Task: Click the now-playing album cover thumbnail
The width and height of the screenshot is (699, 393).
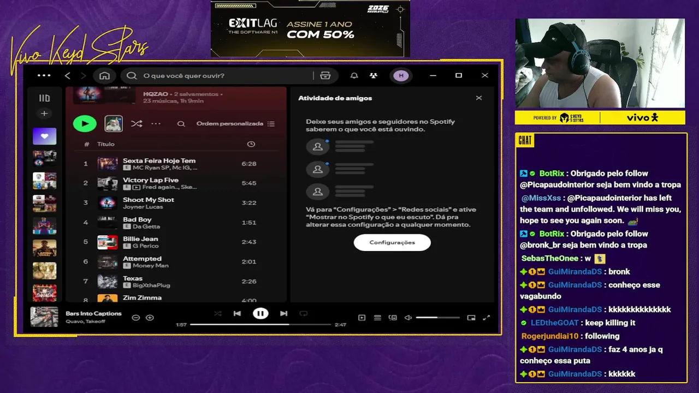Action: point(44,317)
